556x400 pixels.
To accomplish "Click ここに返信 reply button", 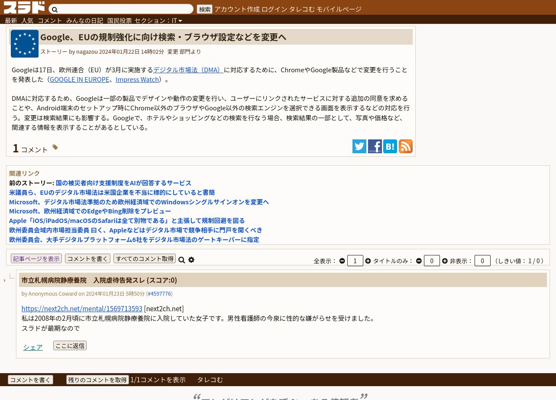I will pyautogui.click(x=70, y=345).
